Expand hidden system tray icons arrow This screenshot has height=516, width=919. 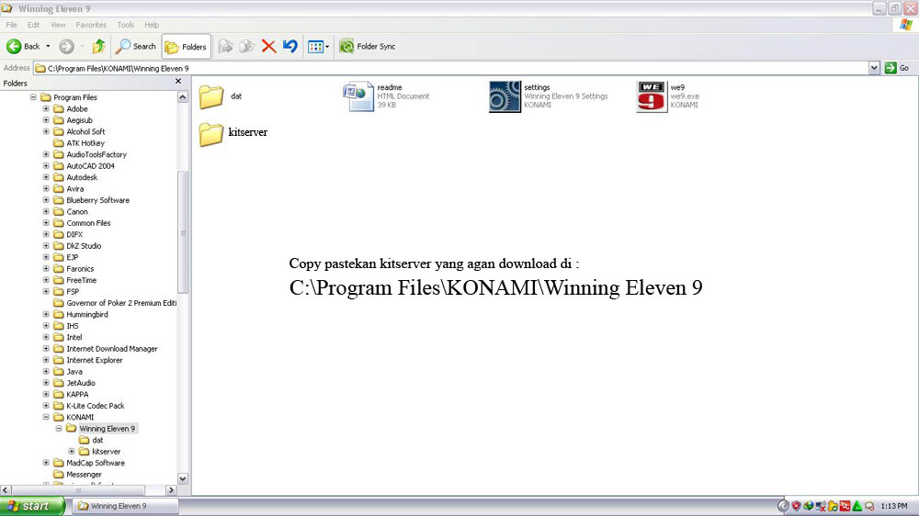pyautogui.click(x=783, y=506)
